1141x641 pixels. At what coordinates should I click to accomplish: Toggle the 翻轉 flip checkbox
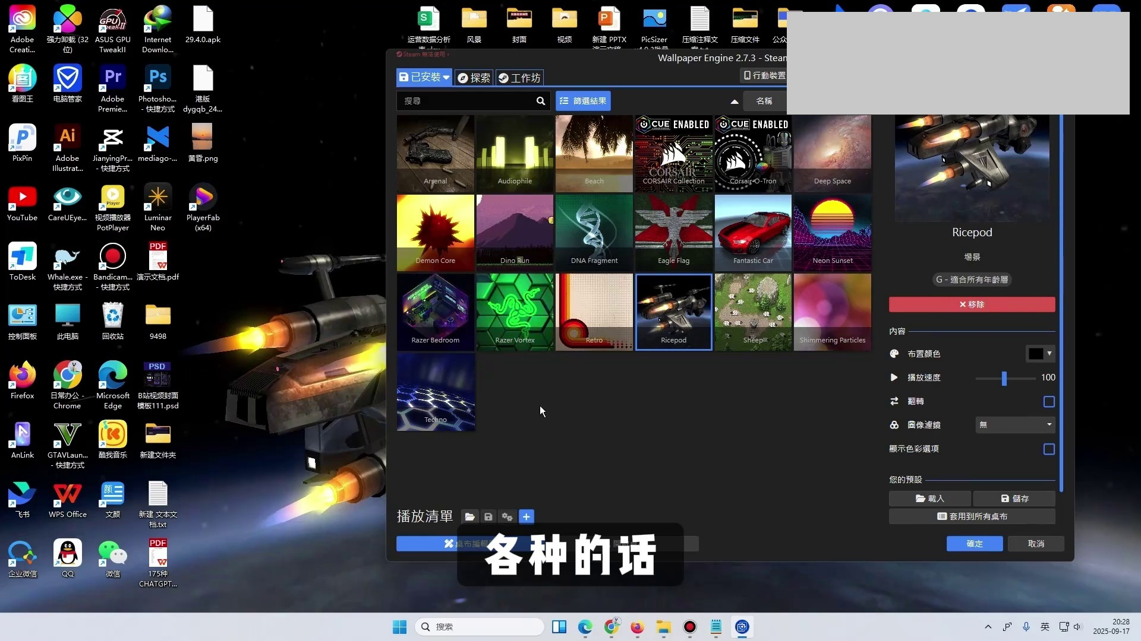pos(1049,402)
